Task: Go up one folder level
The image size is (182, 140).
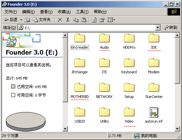Action: click(27, 20)
